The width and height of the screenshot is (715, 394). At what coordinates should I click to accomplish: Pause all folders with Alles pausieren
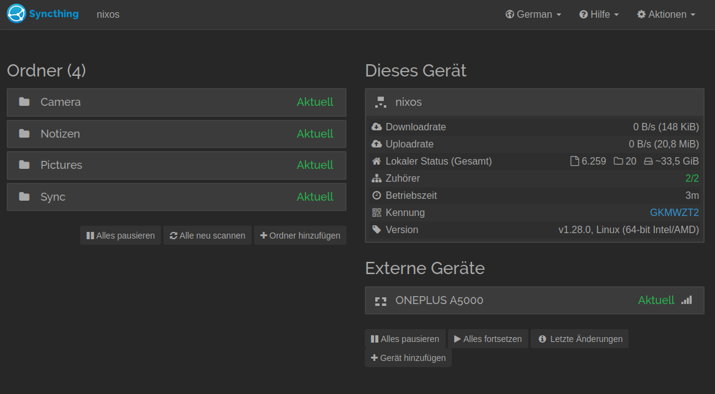click(121, 236)
